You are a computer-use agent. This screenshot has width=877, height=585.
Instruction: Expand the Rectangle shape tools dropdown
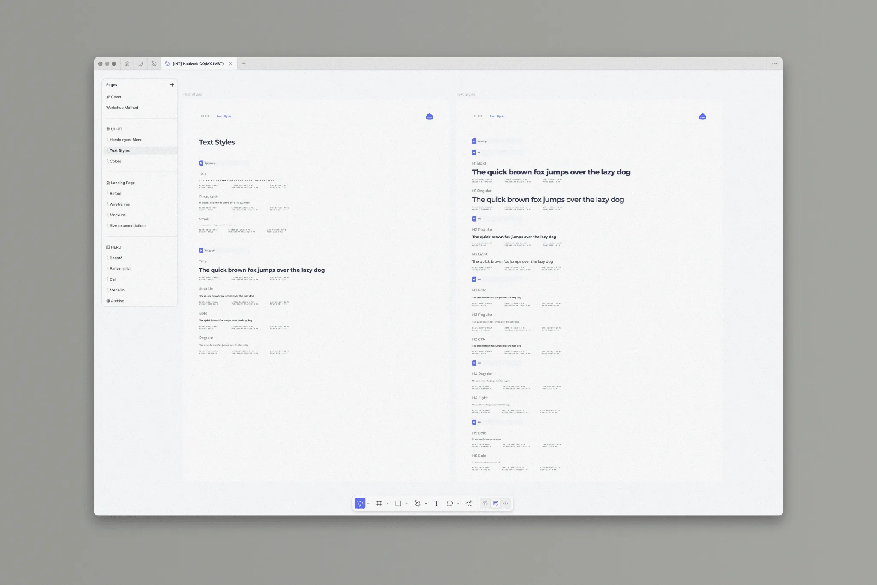[x=406, y=504]
